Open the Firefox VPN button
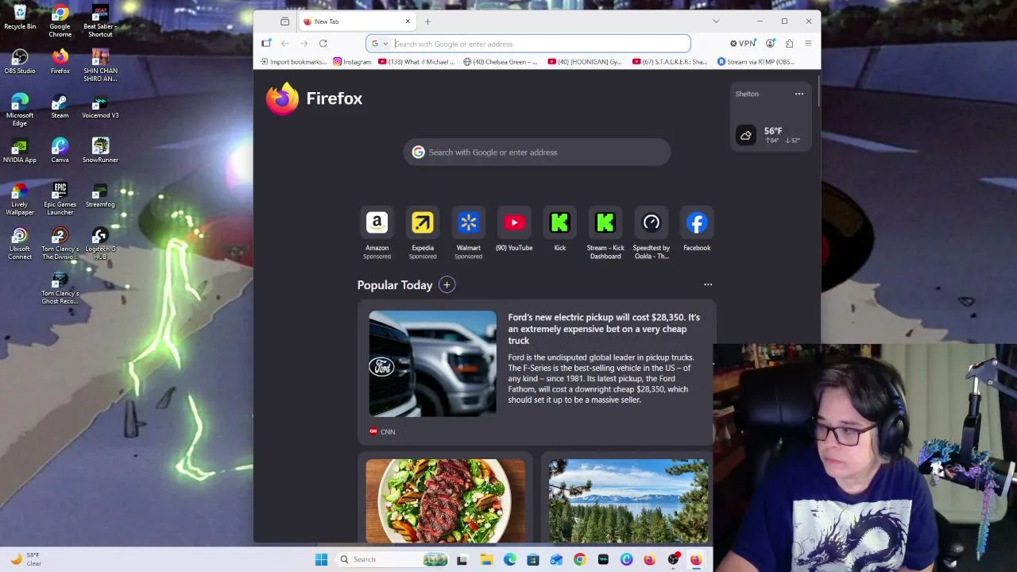The height and width of the screenshot is (572, 1017). point(743,44)
